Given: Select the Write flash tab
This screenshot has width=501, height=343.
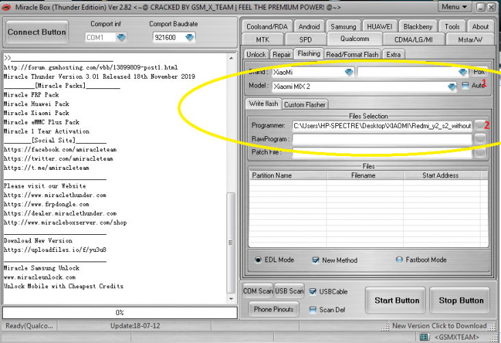Looking at the screenshot, I should pos(264,103).
